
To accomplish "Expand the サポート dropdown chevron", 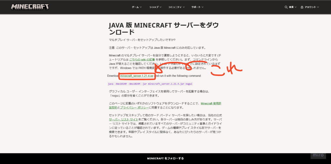I will [x=203, y=7].
